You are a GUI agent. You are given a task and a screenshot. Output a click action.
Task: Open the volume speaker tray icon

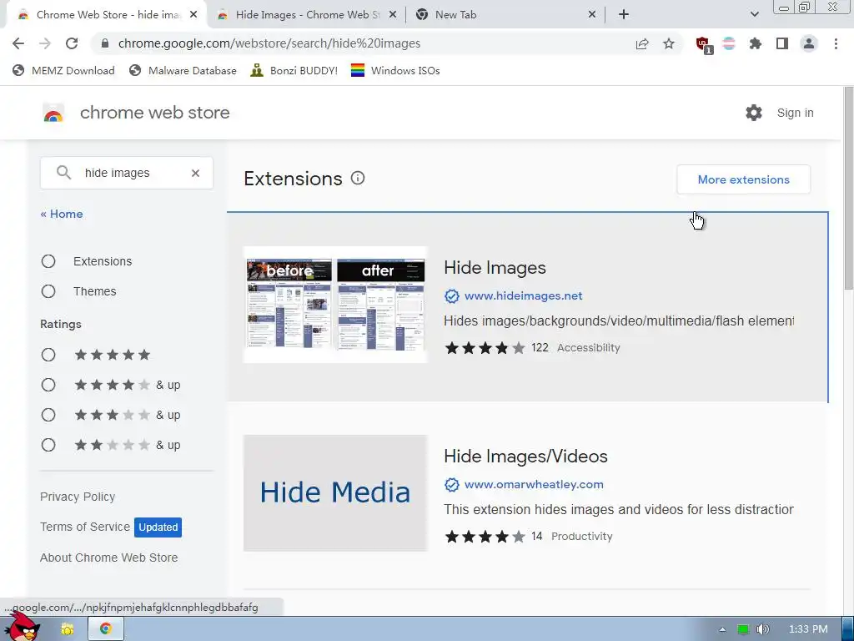[x=763, y=629]
